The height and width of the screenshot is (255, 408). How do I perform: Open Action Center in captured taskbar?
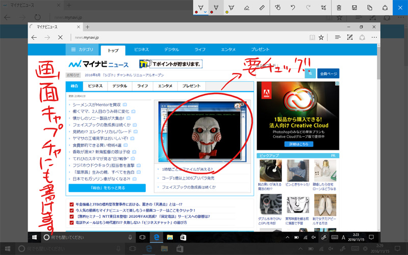click(371, 237)
